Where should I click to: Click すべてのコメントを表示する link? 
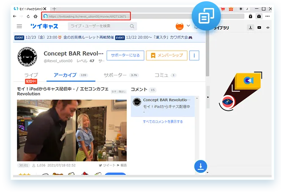163,121
